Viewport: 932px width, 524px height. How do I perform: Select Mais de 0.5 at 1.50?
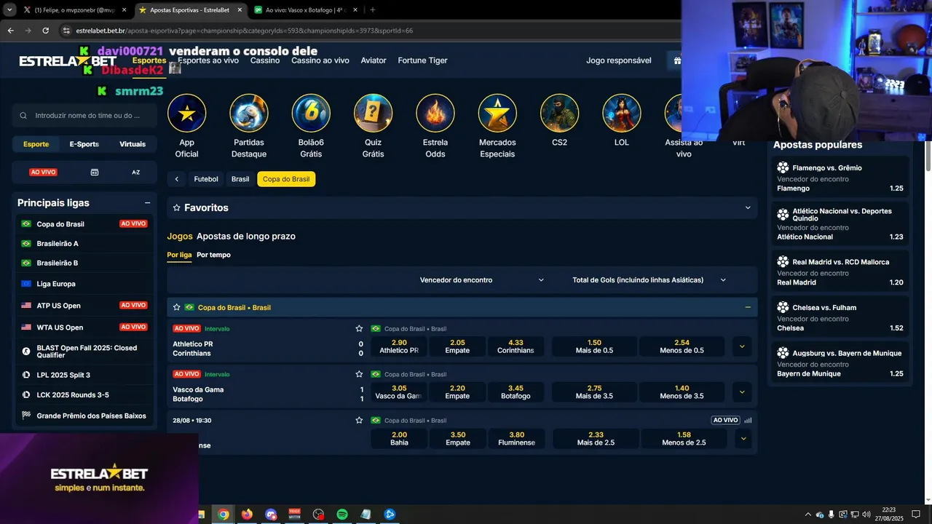click(x=594, y=346)
